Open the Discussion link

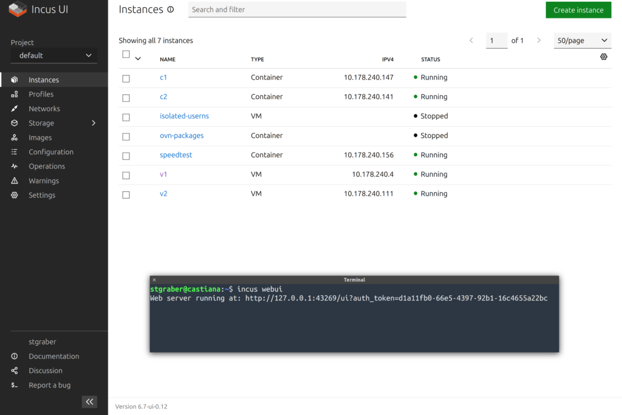[45, 371]
